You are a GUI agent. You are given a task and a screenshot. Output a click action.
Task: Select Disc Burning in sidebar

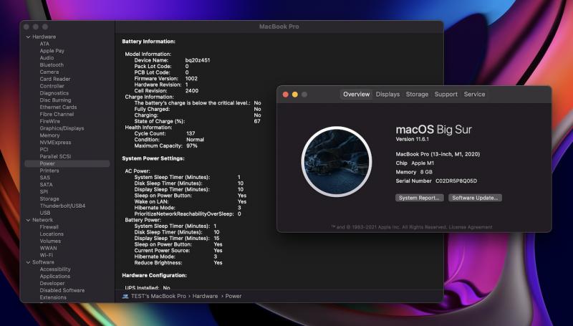point(55,100)
